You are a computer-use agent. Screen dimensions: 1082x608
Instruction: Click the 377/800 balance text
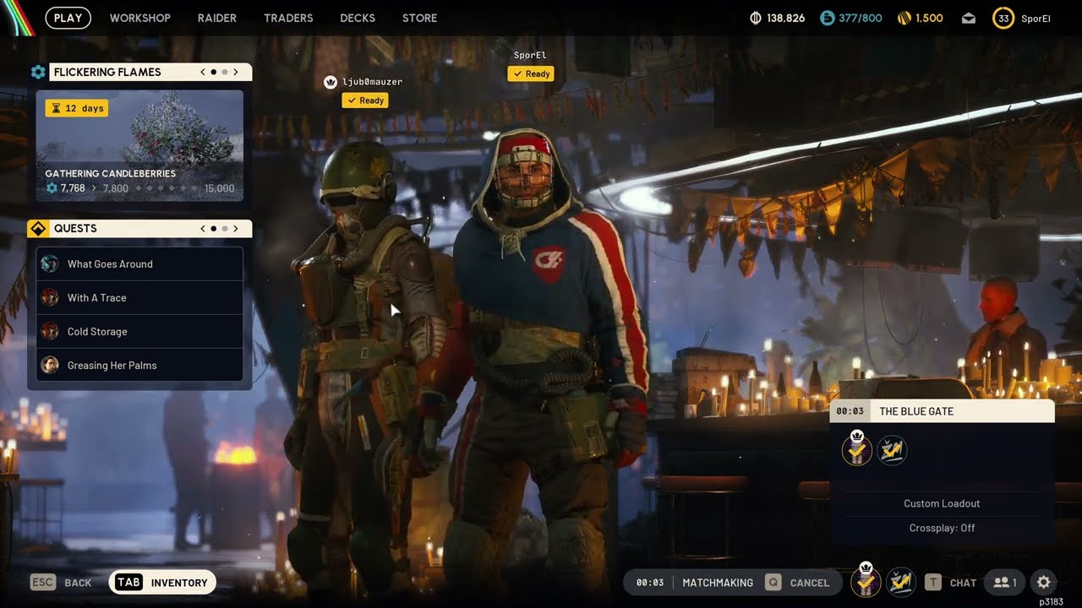tap(861, 18)
